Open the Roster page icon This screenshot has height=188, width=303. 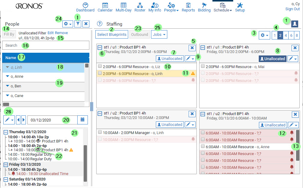[x=140, y=5]
